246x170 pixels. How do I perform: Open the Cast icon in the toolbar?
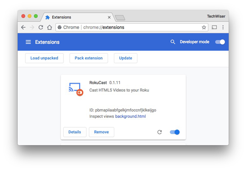coord(214,27)
